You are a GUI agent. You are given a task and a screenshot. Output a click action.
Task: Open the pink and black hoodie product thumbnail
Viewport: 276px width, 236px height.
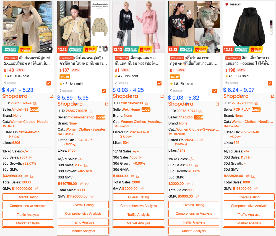[139, 27]
